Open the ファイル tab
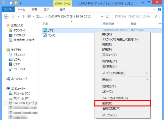Viewport: 164px width, 120px height. 8,9
